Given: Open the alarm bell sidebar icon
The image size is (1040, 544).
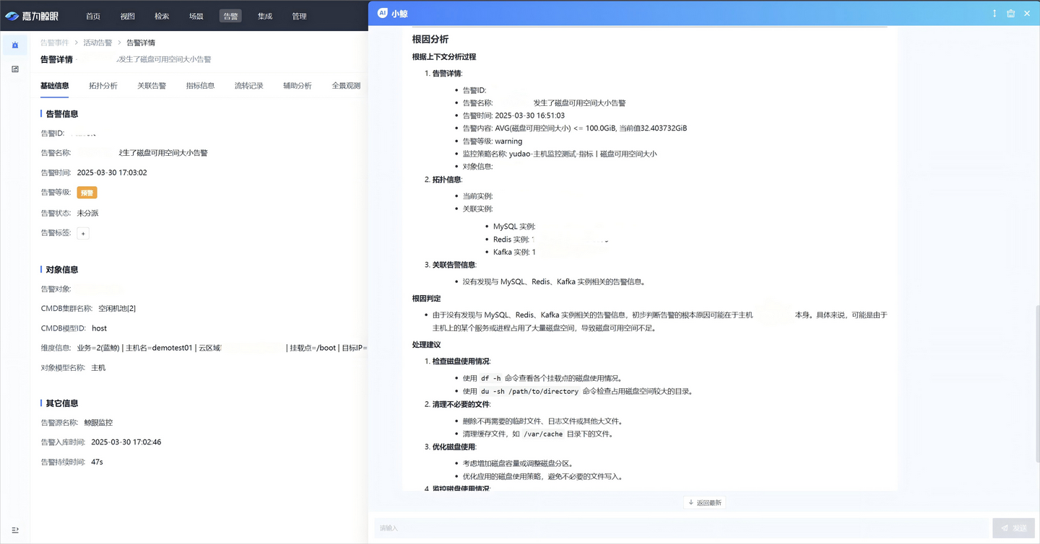Looking at the screenshot, I should coord(15,45).
